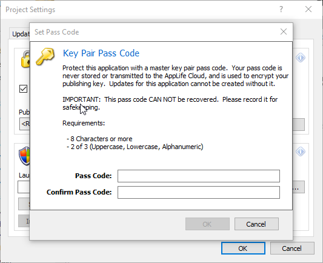Screen dimensions: 323x263
Task: Click the Project Settings help question mark
Action: [x=281, y=9]
